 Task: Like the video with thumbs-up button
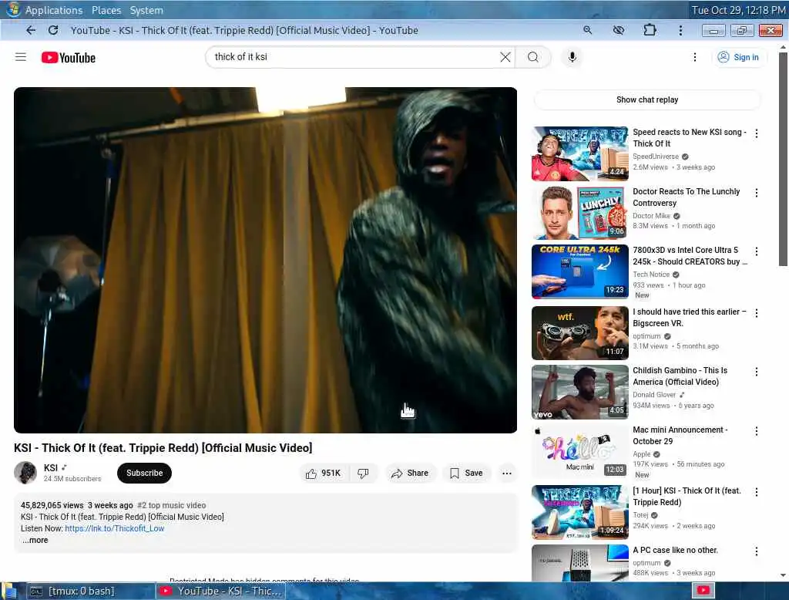click(323, 473)
